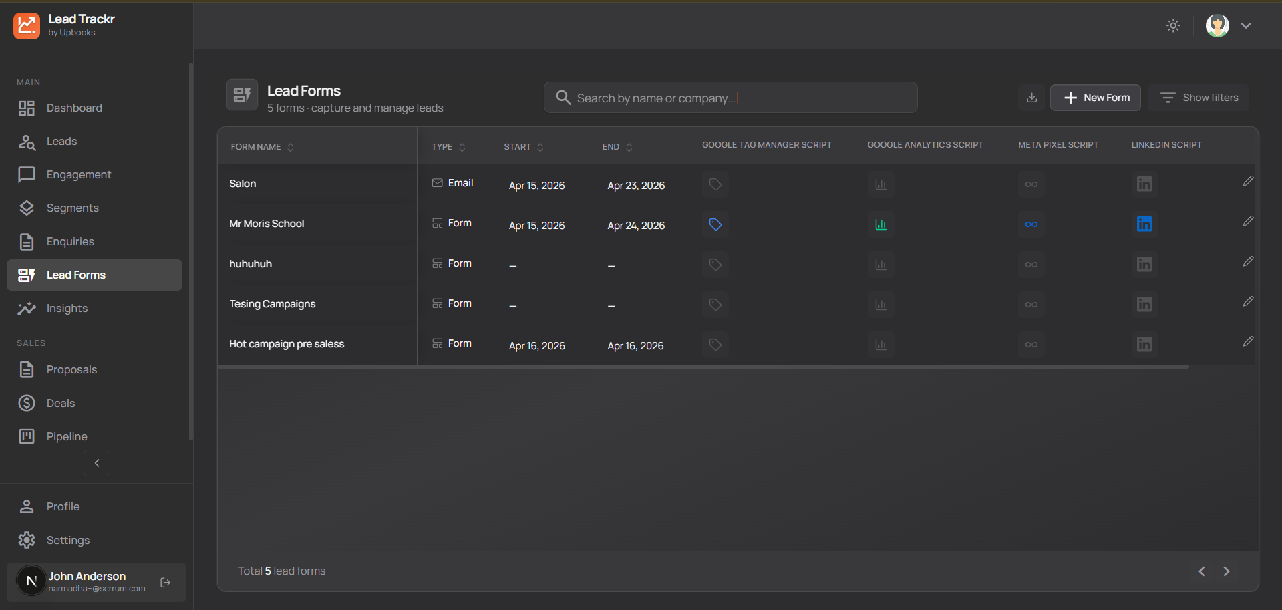Screen dimensions: 1282x610
Task: Click the table horizontal scrollbar
Action: pyautogui.click(x=703, y=367)
